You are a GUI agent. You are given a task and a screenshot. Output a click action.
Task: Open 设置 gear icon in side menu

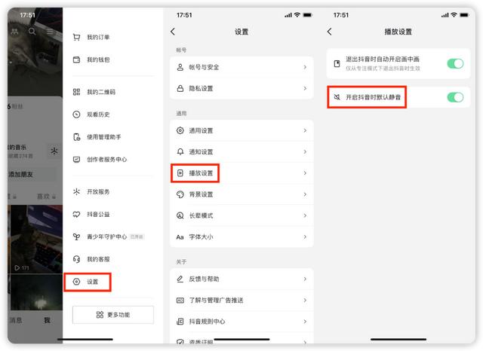point(76,282)
